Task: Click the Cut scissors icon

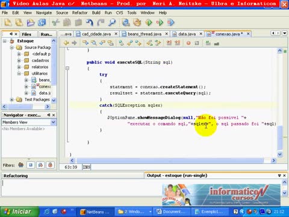Action: click(56, 22)
